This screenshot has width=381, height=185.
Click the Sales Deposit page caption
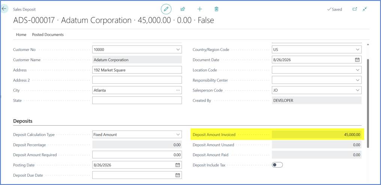click(x=24, y=9)
